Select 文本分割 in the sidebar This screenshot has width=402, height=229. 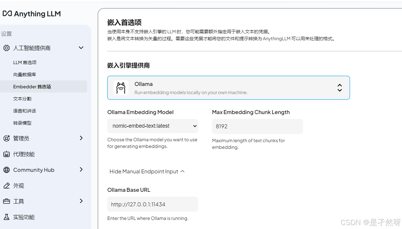click(x=23, y=99)
